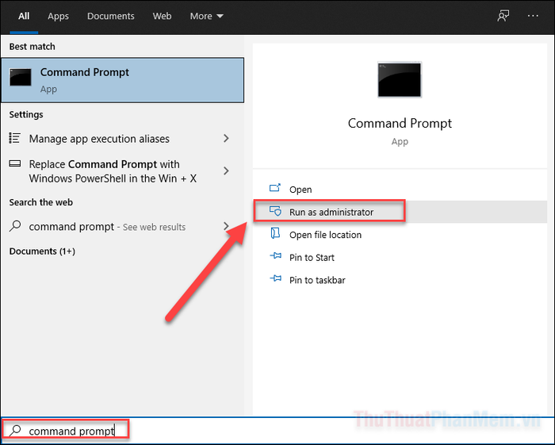Expand the More filter dropdown
Screen dimensions: 555x445
pyautogui.click(x=207, y=16)
